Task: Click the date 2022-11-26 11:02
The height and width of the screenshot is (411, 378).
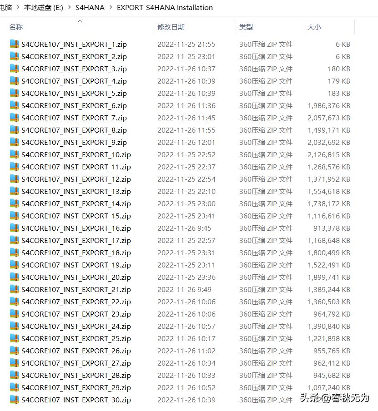Action: pos(186,351)
